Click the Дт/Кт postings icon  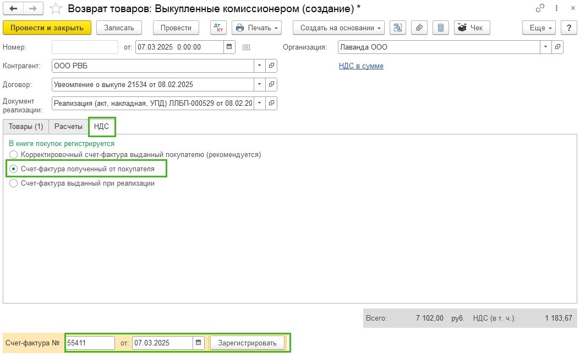pyautogui.click(x=218, y=28)
